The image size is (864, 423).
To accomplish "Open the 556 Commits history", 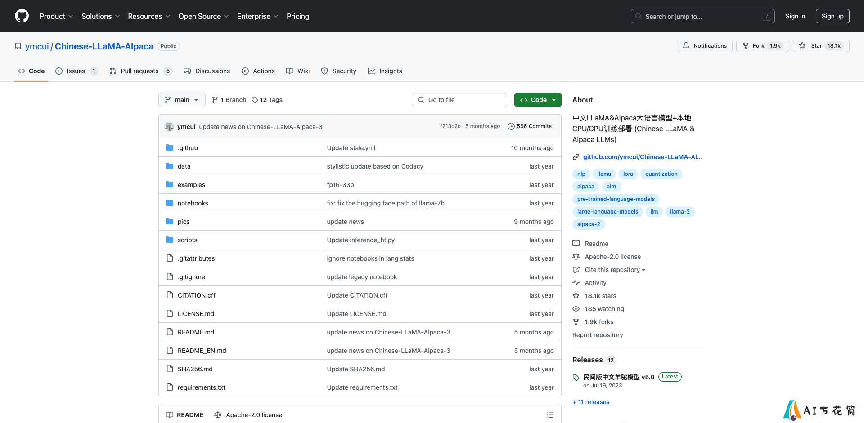I will tap(529, 126).
